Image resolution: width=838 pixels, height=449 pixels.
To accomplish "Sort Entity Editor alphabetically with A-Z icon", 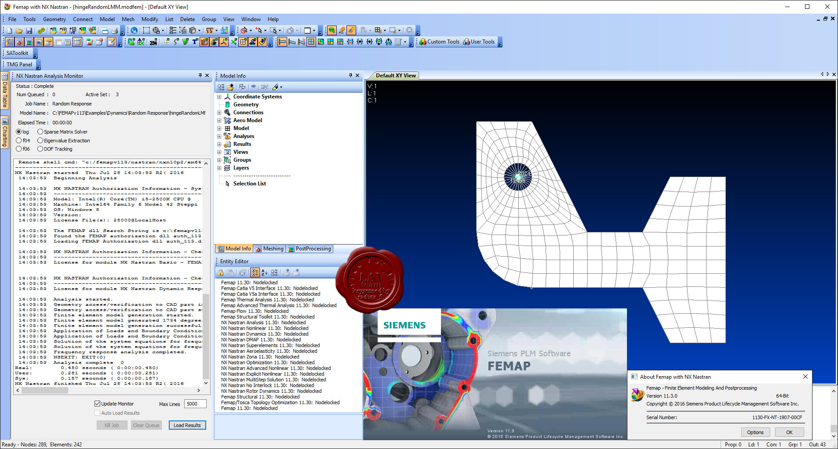I will 264,272.
